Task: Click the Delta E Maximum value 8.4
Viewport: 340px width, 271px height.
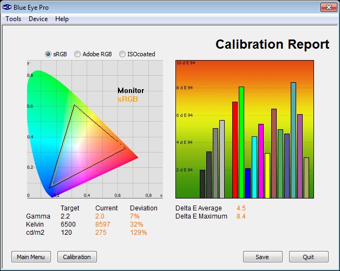Action: click(x=241, y=216)
